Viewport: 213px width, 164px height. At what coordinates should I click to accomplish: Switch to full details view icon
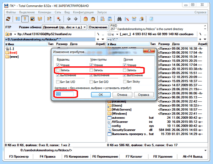[25, 19]
